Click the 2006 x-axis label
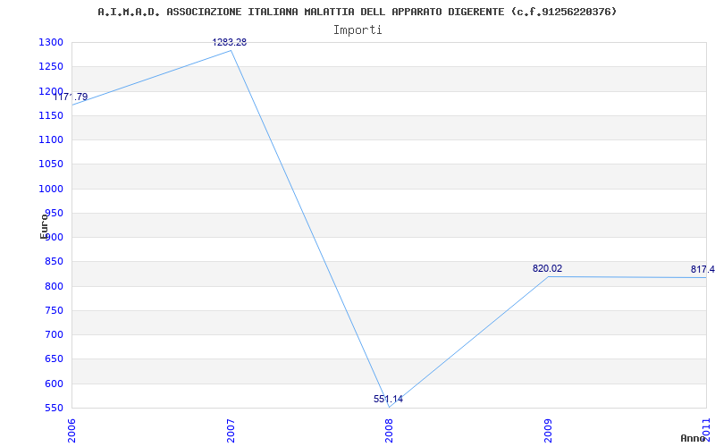 71,431
